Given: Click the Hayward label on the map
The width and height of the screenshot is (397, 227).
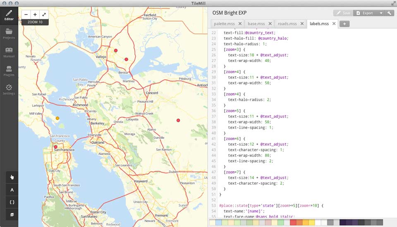Looking at the screenshot, I should click(141, 181).
